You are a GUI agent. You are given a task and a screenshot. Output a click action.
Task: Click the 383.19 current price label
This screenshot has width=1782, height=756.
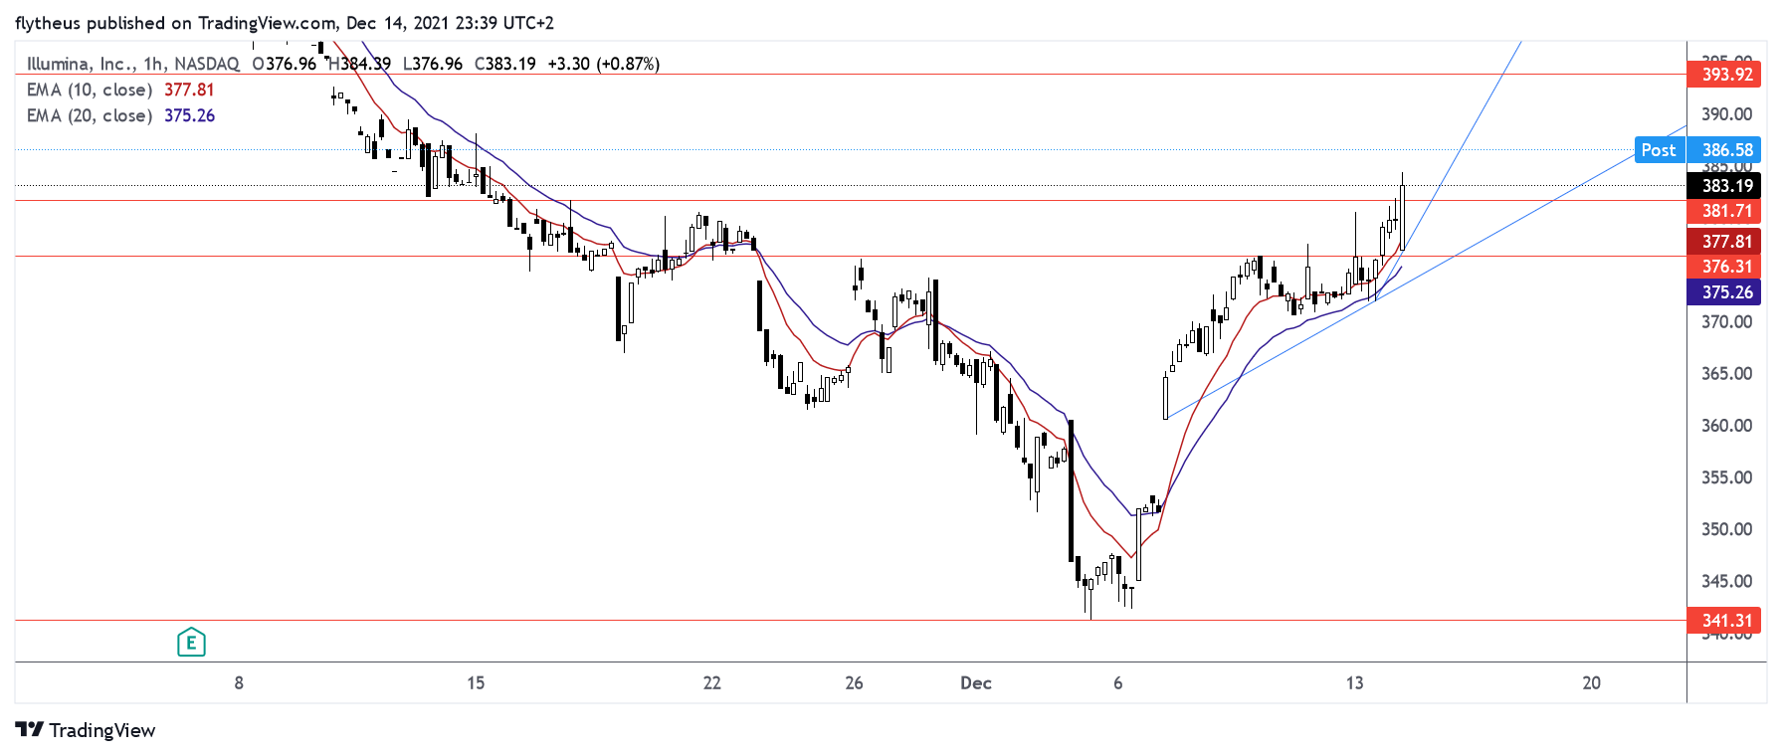(1725, 186)
